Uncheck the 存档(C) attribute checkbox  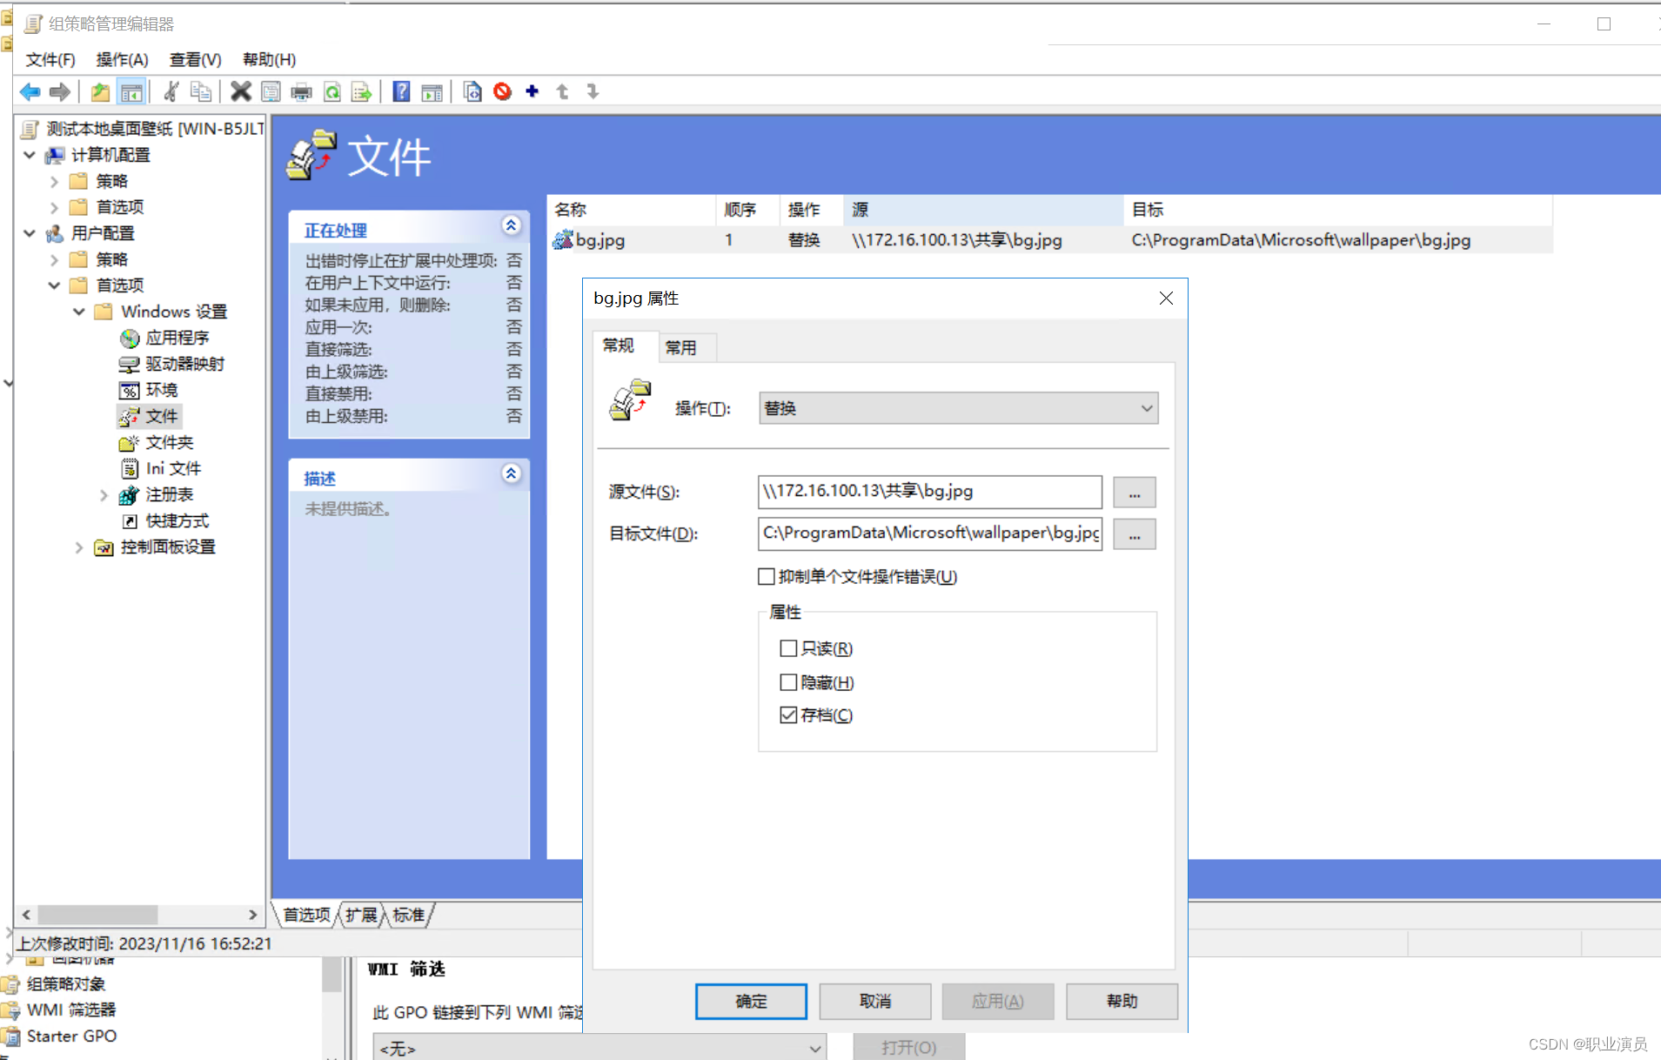pos(788,714)
